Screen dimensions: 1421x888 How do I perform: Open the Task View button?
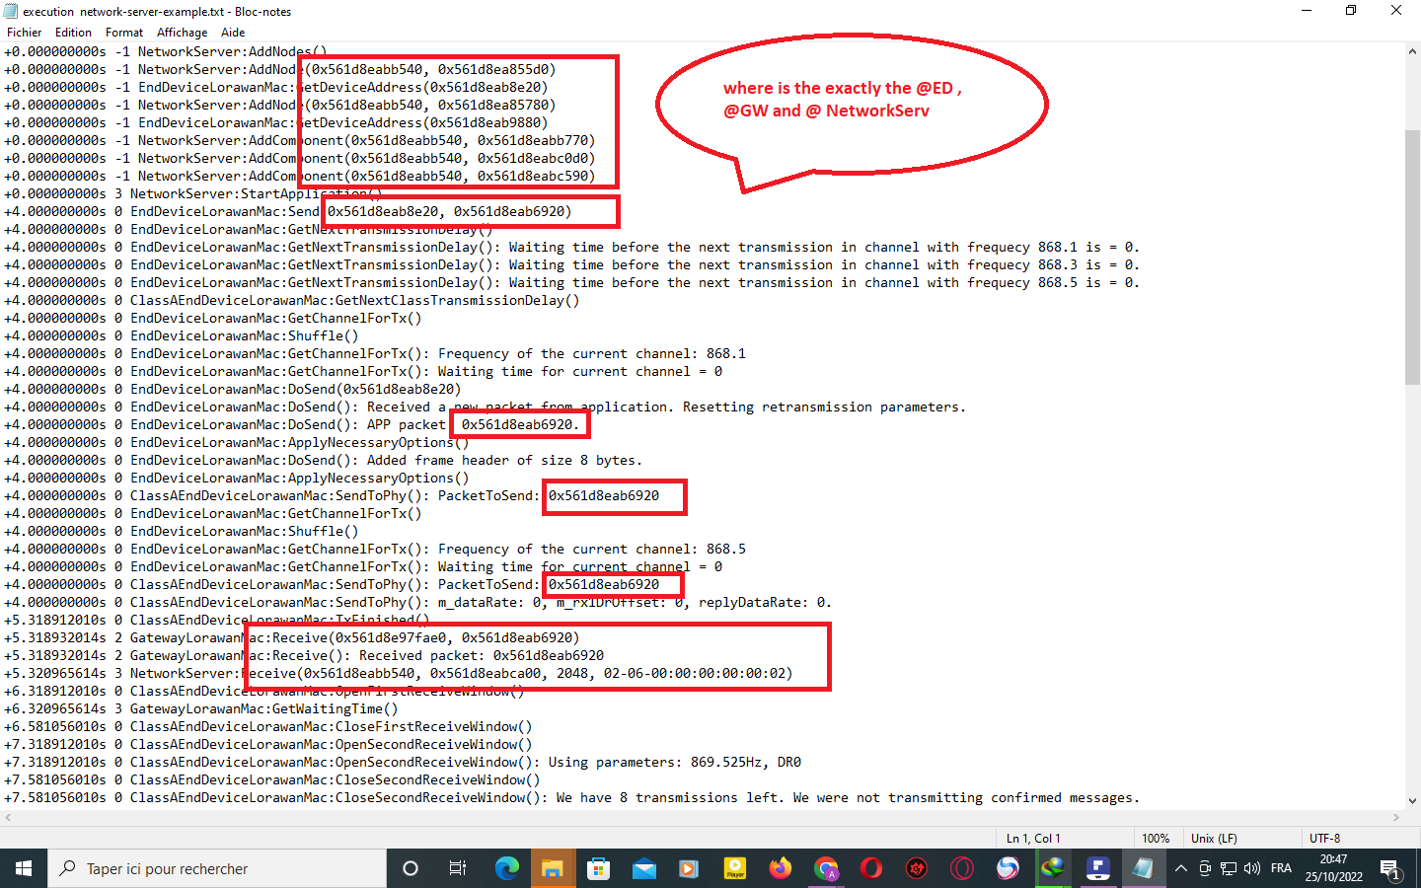(x=457, y=868)
